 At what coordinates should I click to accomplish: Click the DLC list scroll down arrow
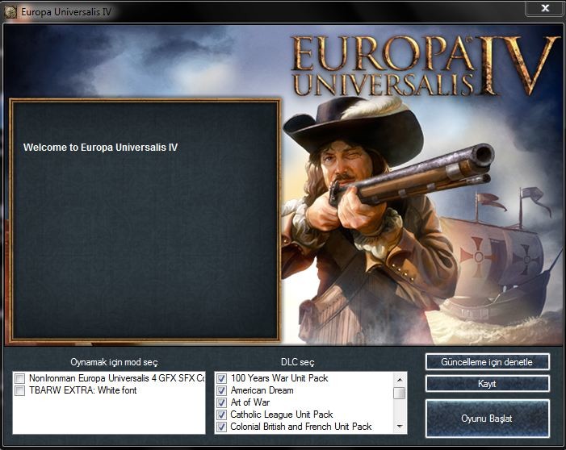click(400, 426)
